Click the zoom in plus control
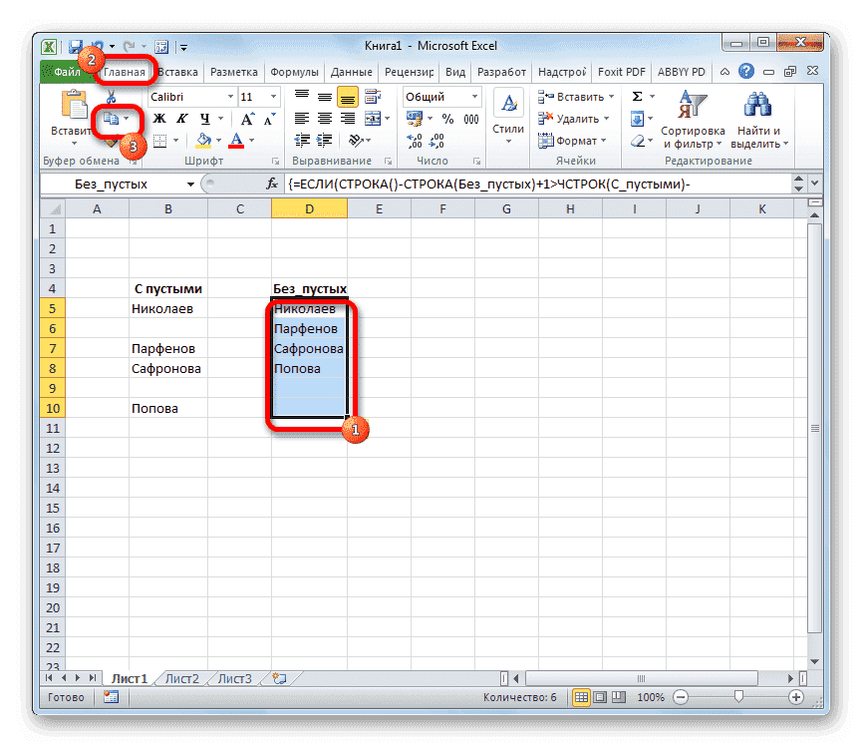Viewport: 863px width, 748px height. tap(797, 697)
